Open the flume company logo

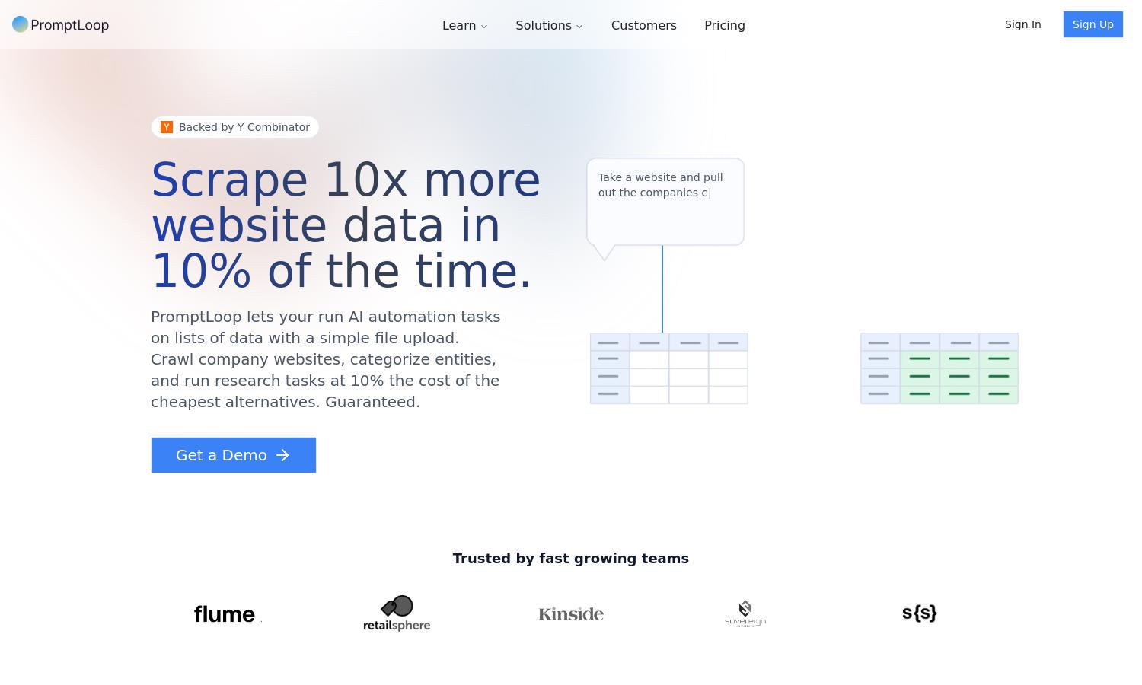pyautogui.click(x=228, y=613)
